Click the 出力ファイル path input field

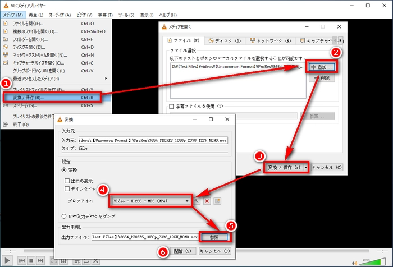tap(145, 237)
